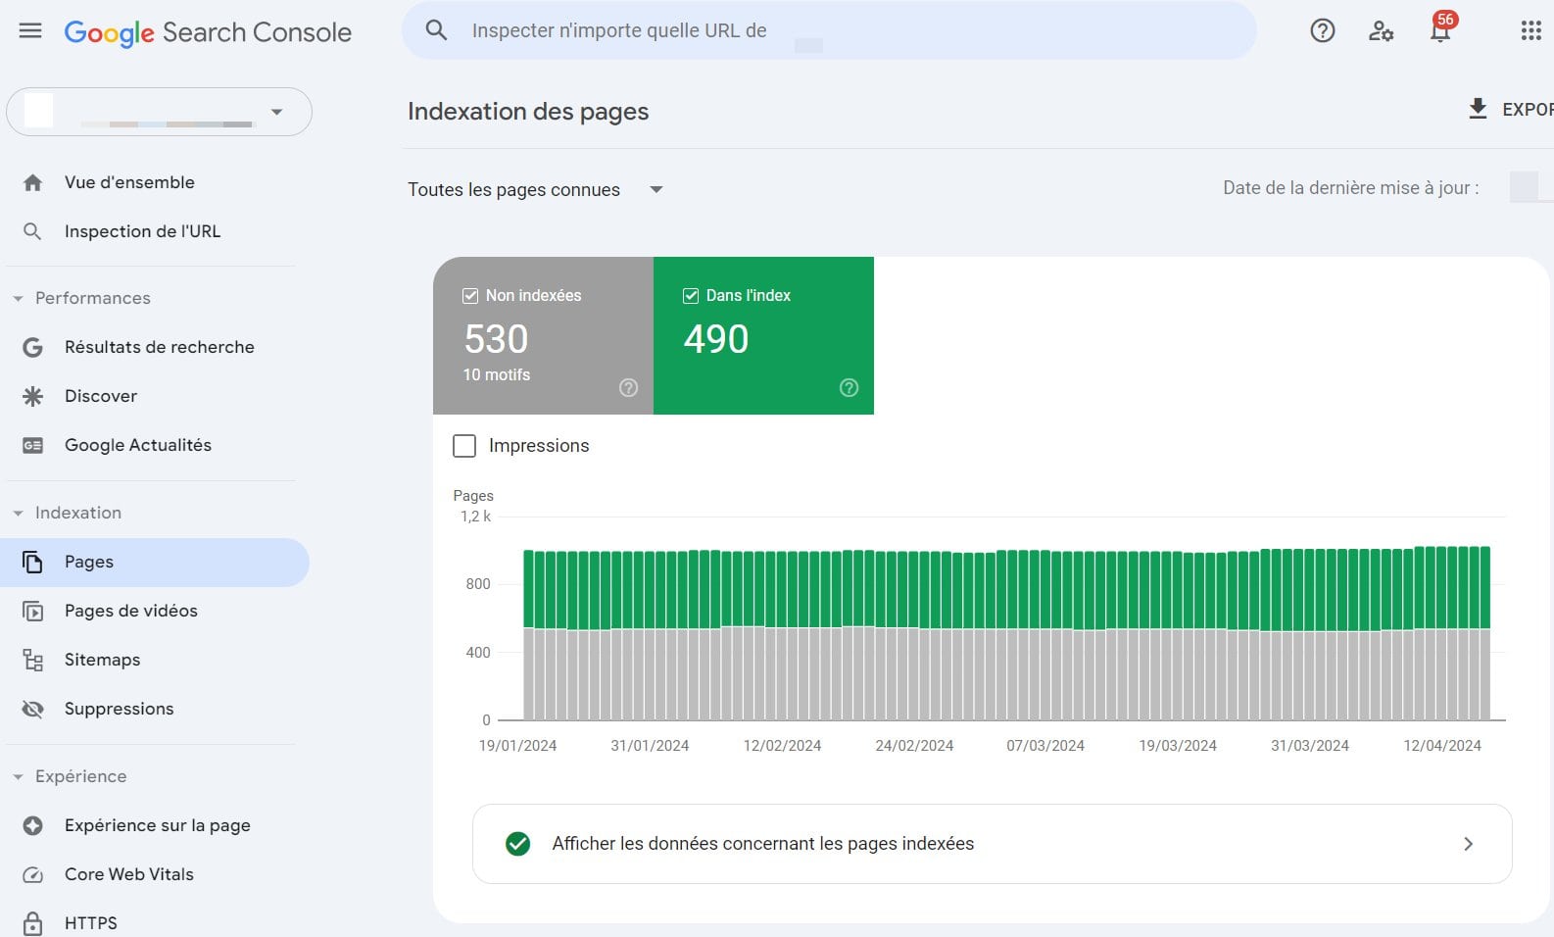
Task: Click the HTTPS padlock icon
Action: [x=32, y=923]
